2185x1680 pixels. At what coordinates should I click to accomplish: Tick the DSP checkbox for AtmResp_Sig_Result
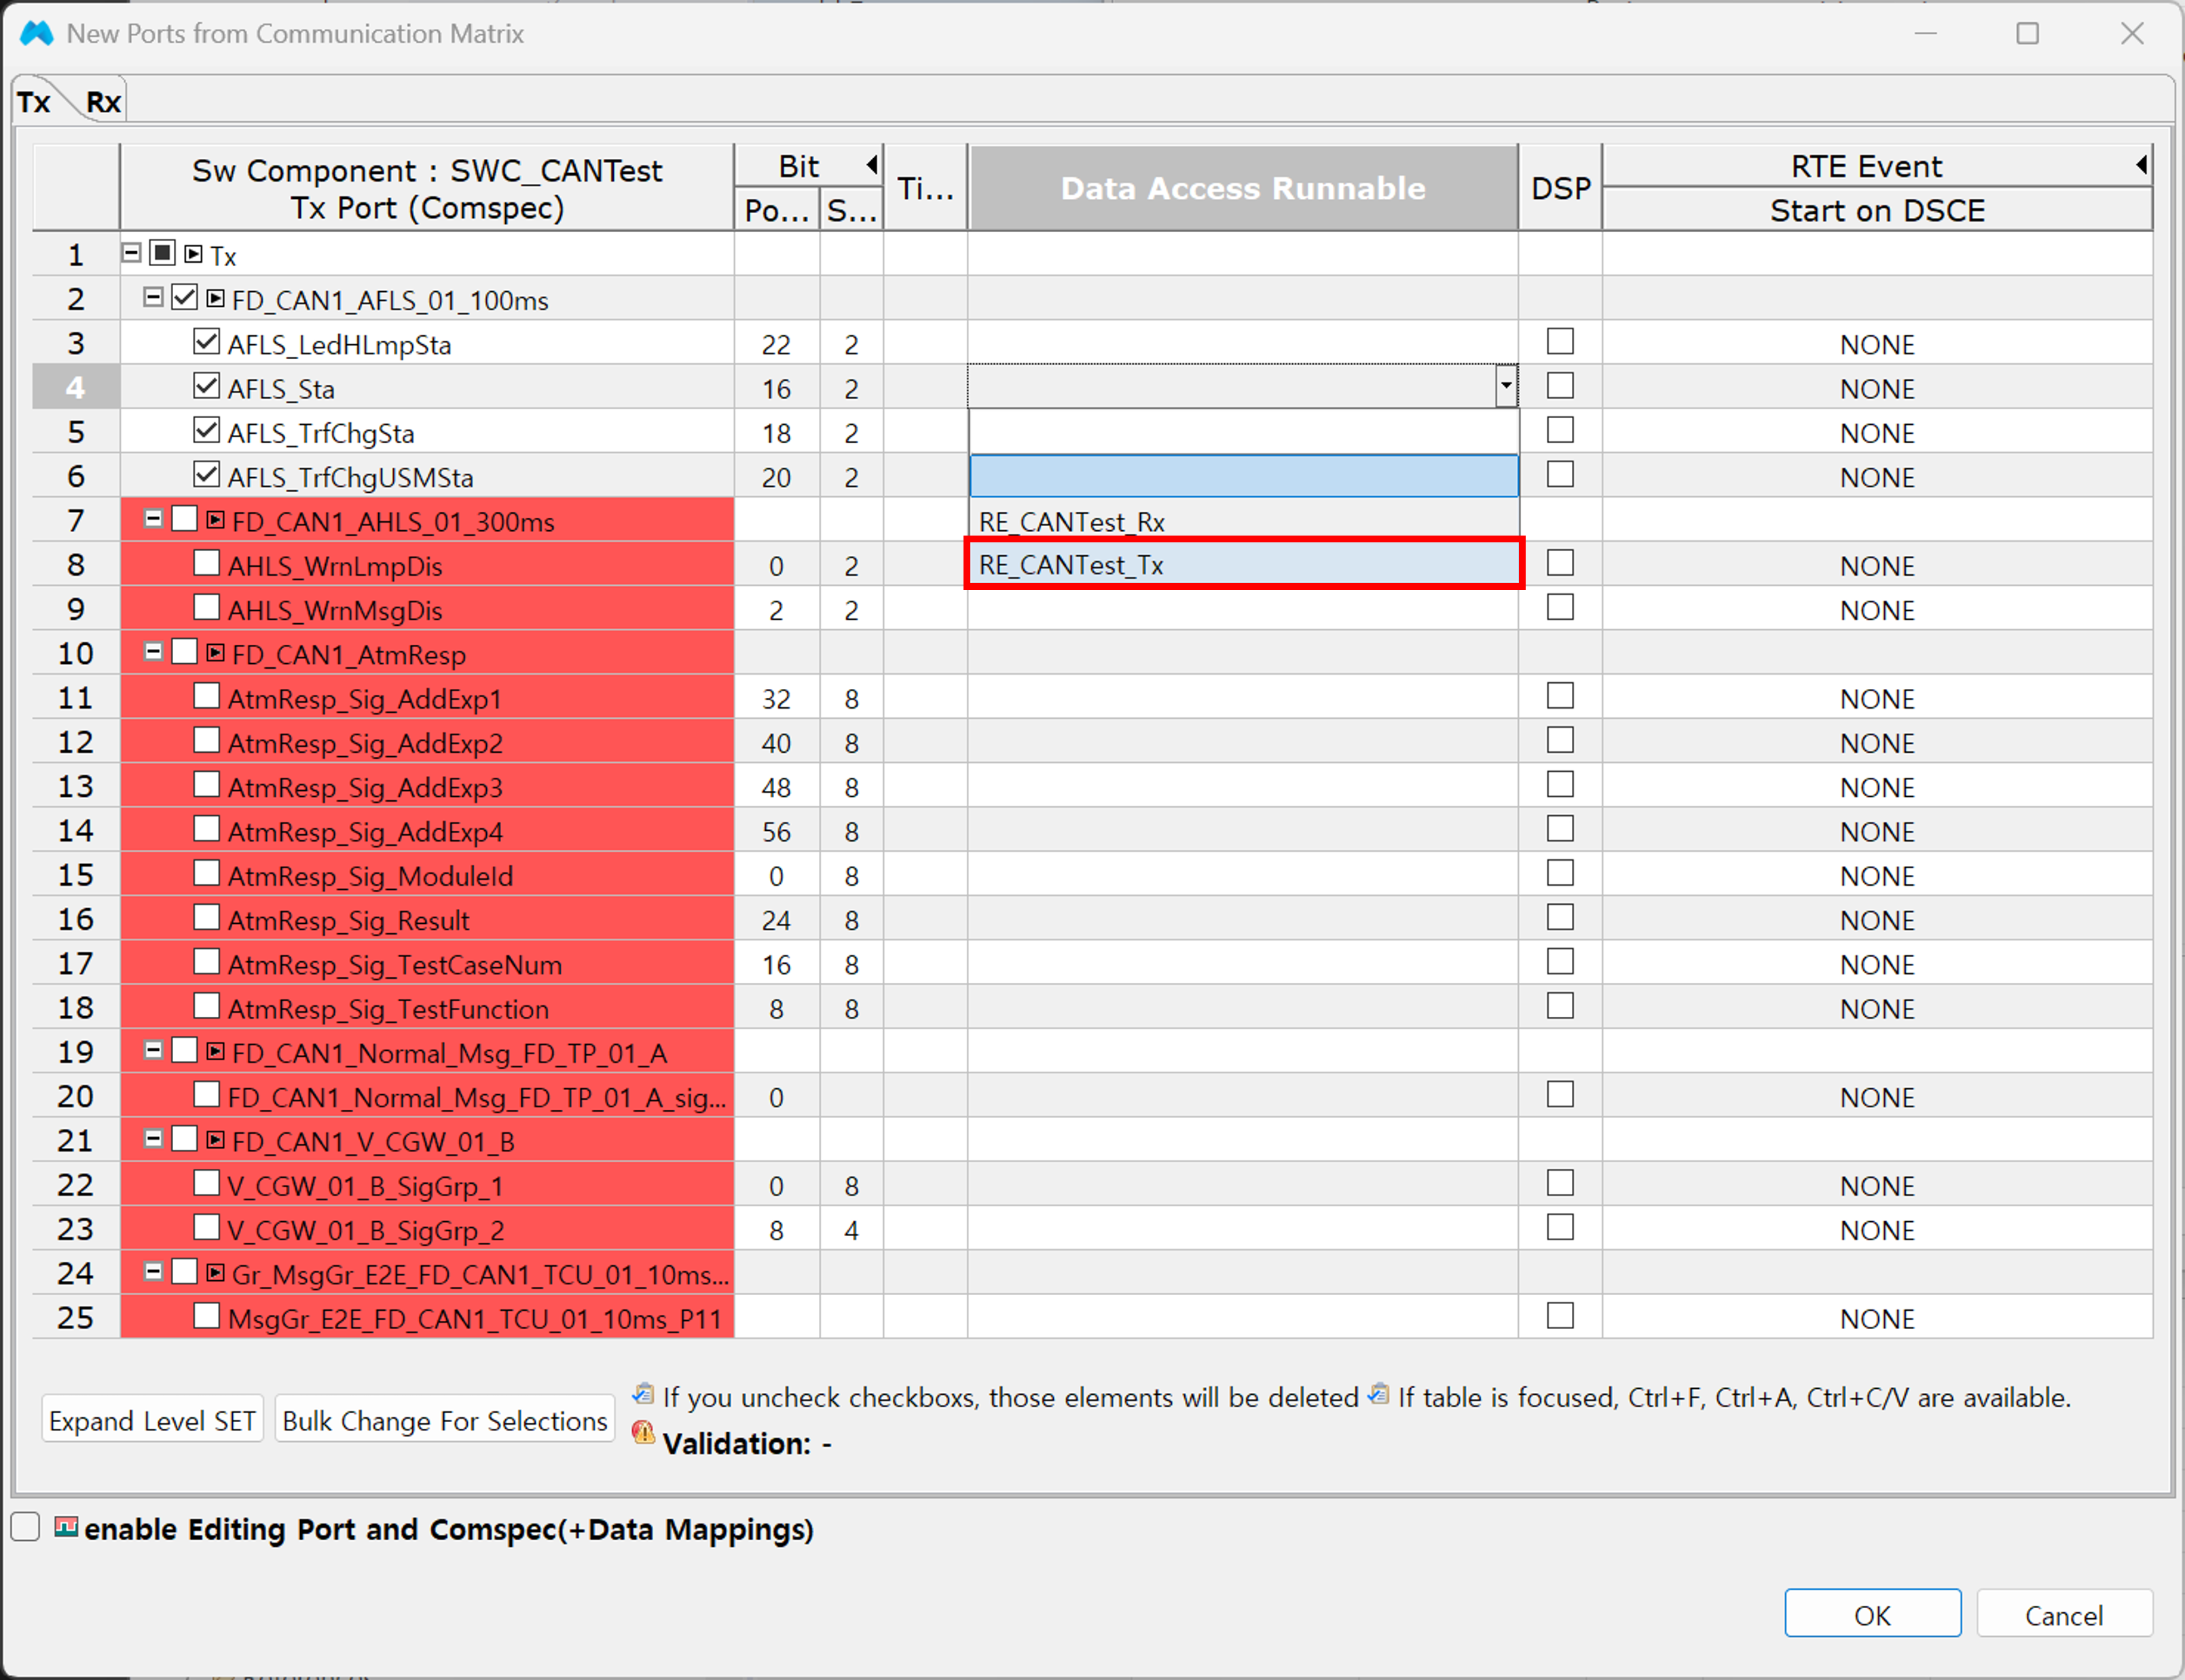(1560, 918)
